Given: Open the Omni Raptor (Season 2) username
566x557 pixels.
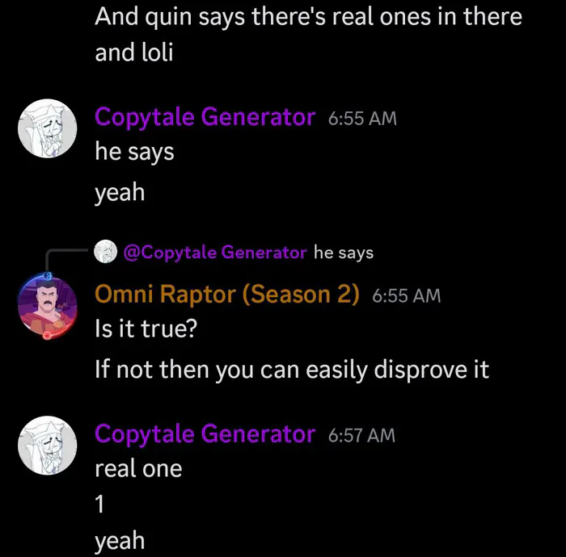Looking at the screenshot, I should pos(227,295).
